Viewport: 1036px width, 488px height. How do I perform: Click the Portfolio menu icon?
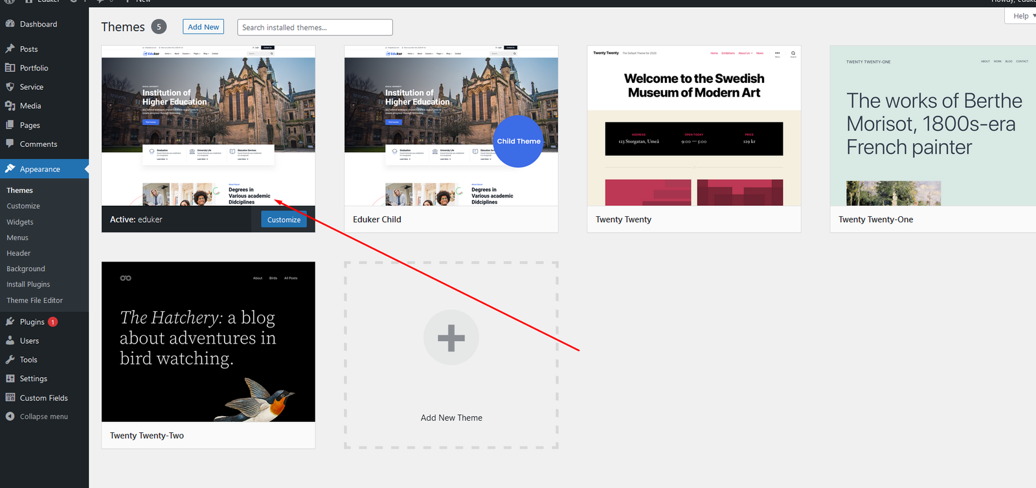[x=10, y=67]
